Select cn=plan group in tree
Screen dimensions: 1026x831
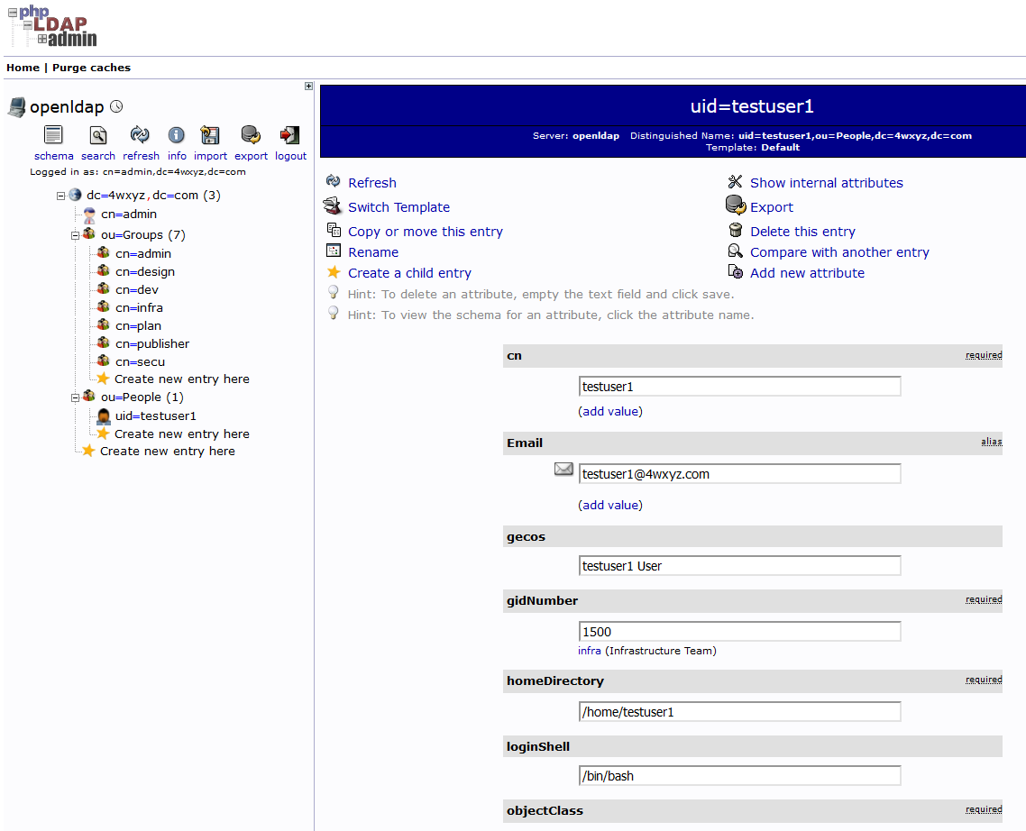point(138,326)
